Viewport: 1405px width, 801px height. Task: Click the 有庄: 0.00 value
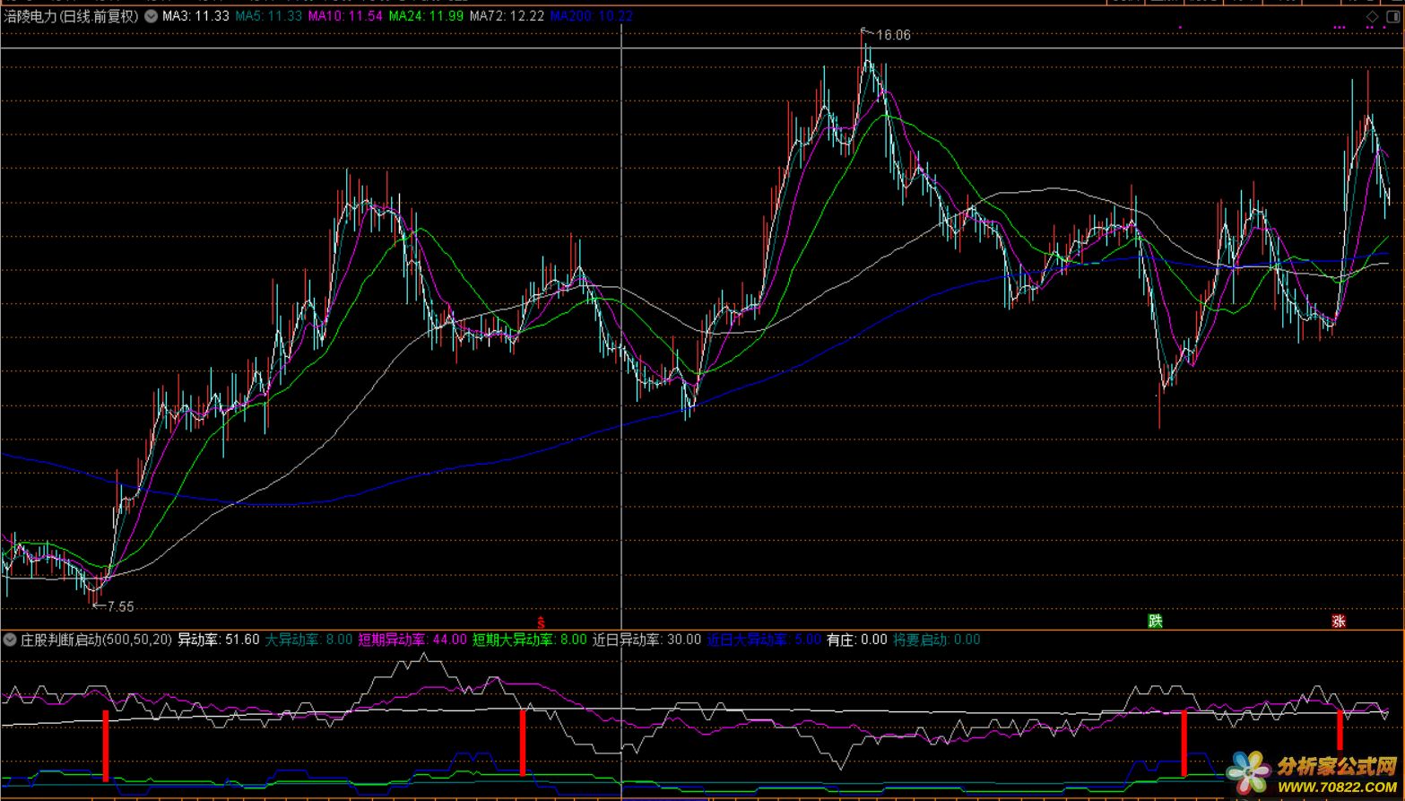click(856, 640)
